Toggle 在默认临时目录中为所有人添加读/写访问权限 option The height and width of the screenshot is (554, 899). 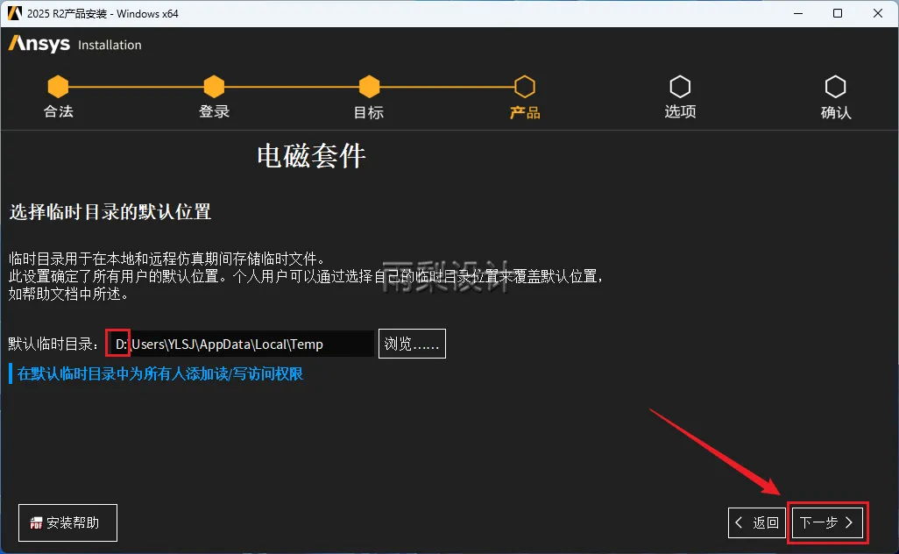[156, 374]
